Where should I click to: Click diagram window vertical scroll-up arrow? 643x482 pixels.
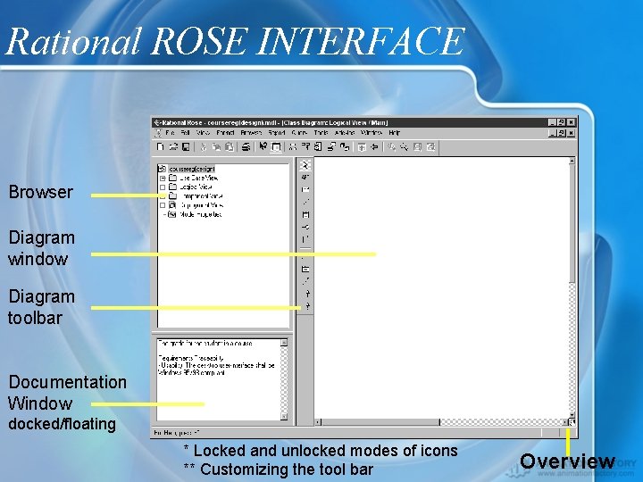[x=572, y=161]
